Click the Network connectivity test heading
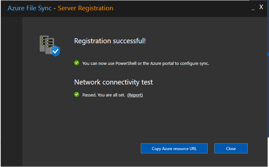 113,82
